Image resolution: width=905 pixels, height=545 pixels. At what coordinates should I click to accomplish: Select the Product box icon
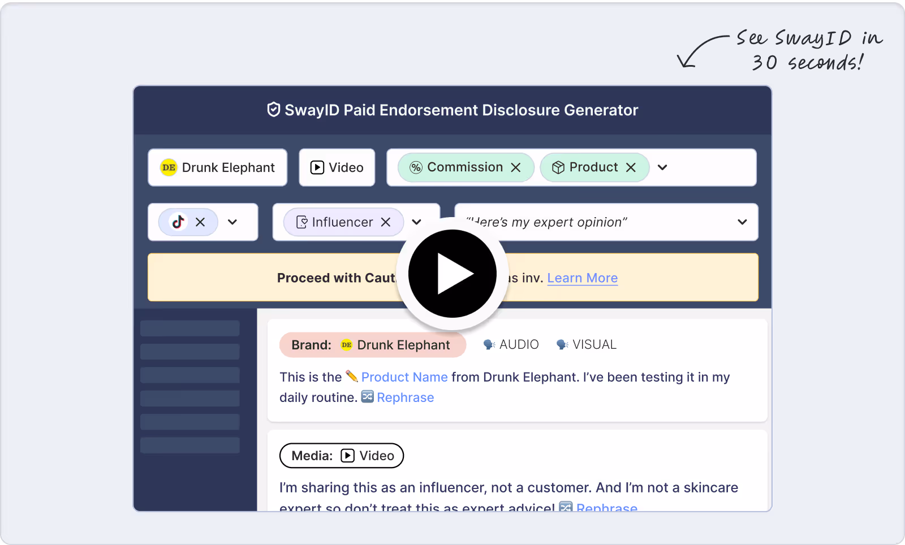click(558, 167)
